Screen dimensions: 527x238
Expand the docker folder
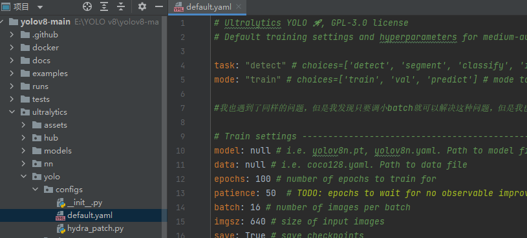12,48
